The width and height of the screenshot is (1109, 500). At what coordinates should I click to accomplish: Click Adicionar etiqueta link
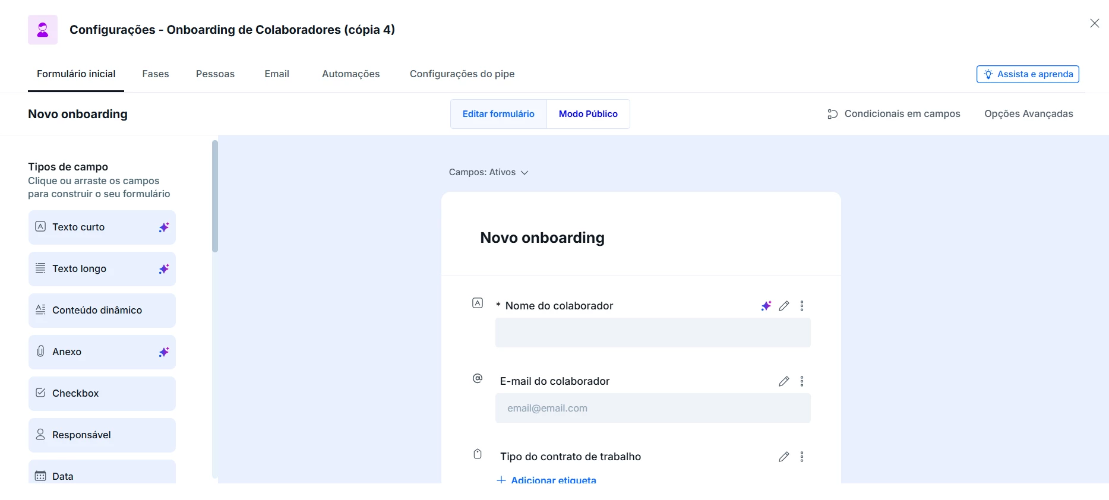click(x=546, y=480)
